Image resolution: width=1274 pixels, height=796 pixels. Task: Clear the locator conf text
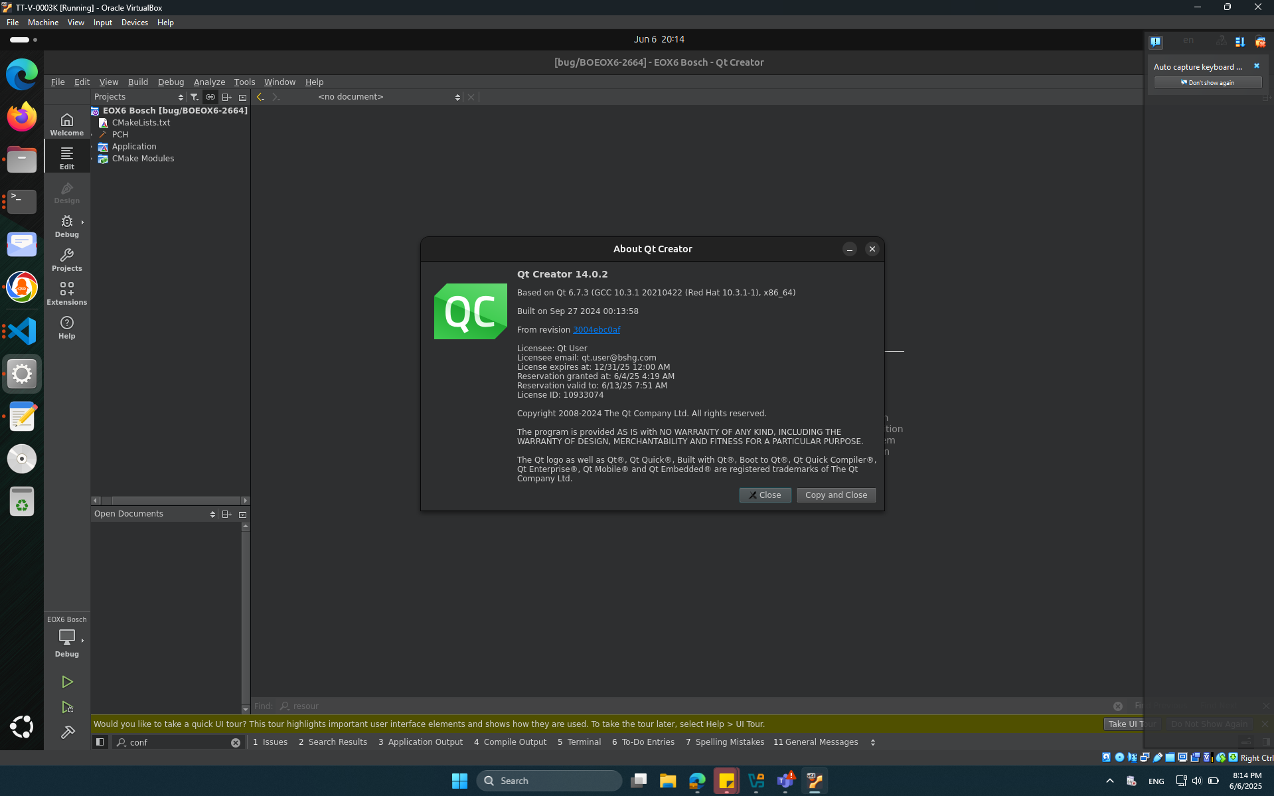point(236,742)
